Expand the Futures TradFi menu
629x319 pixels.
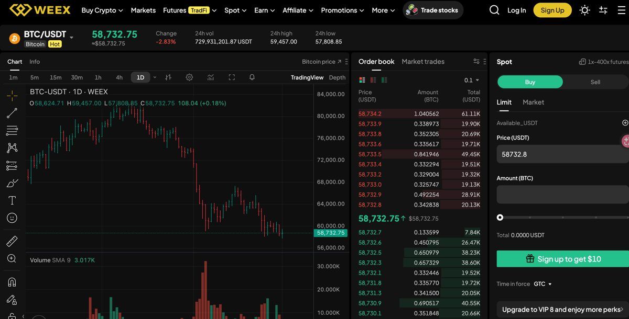click(190, 10)
